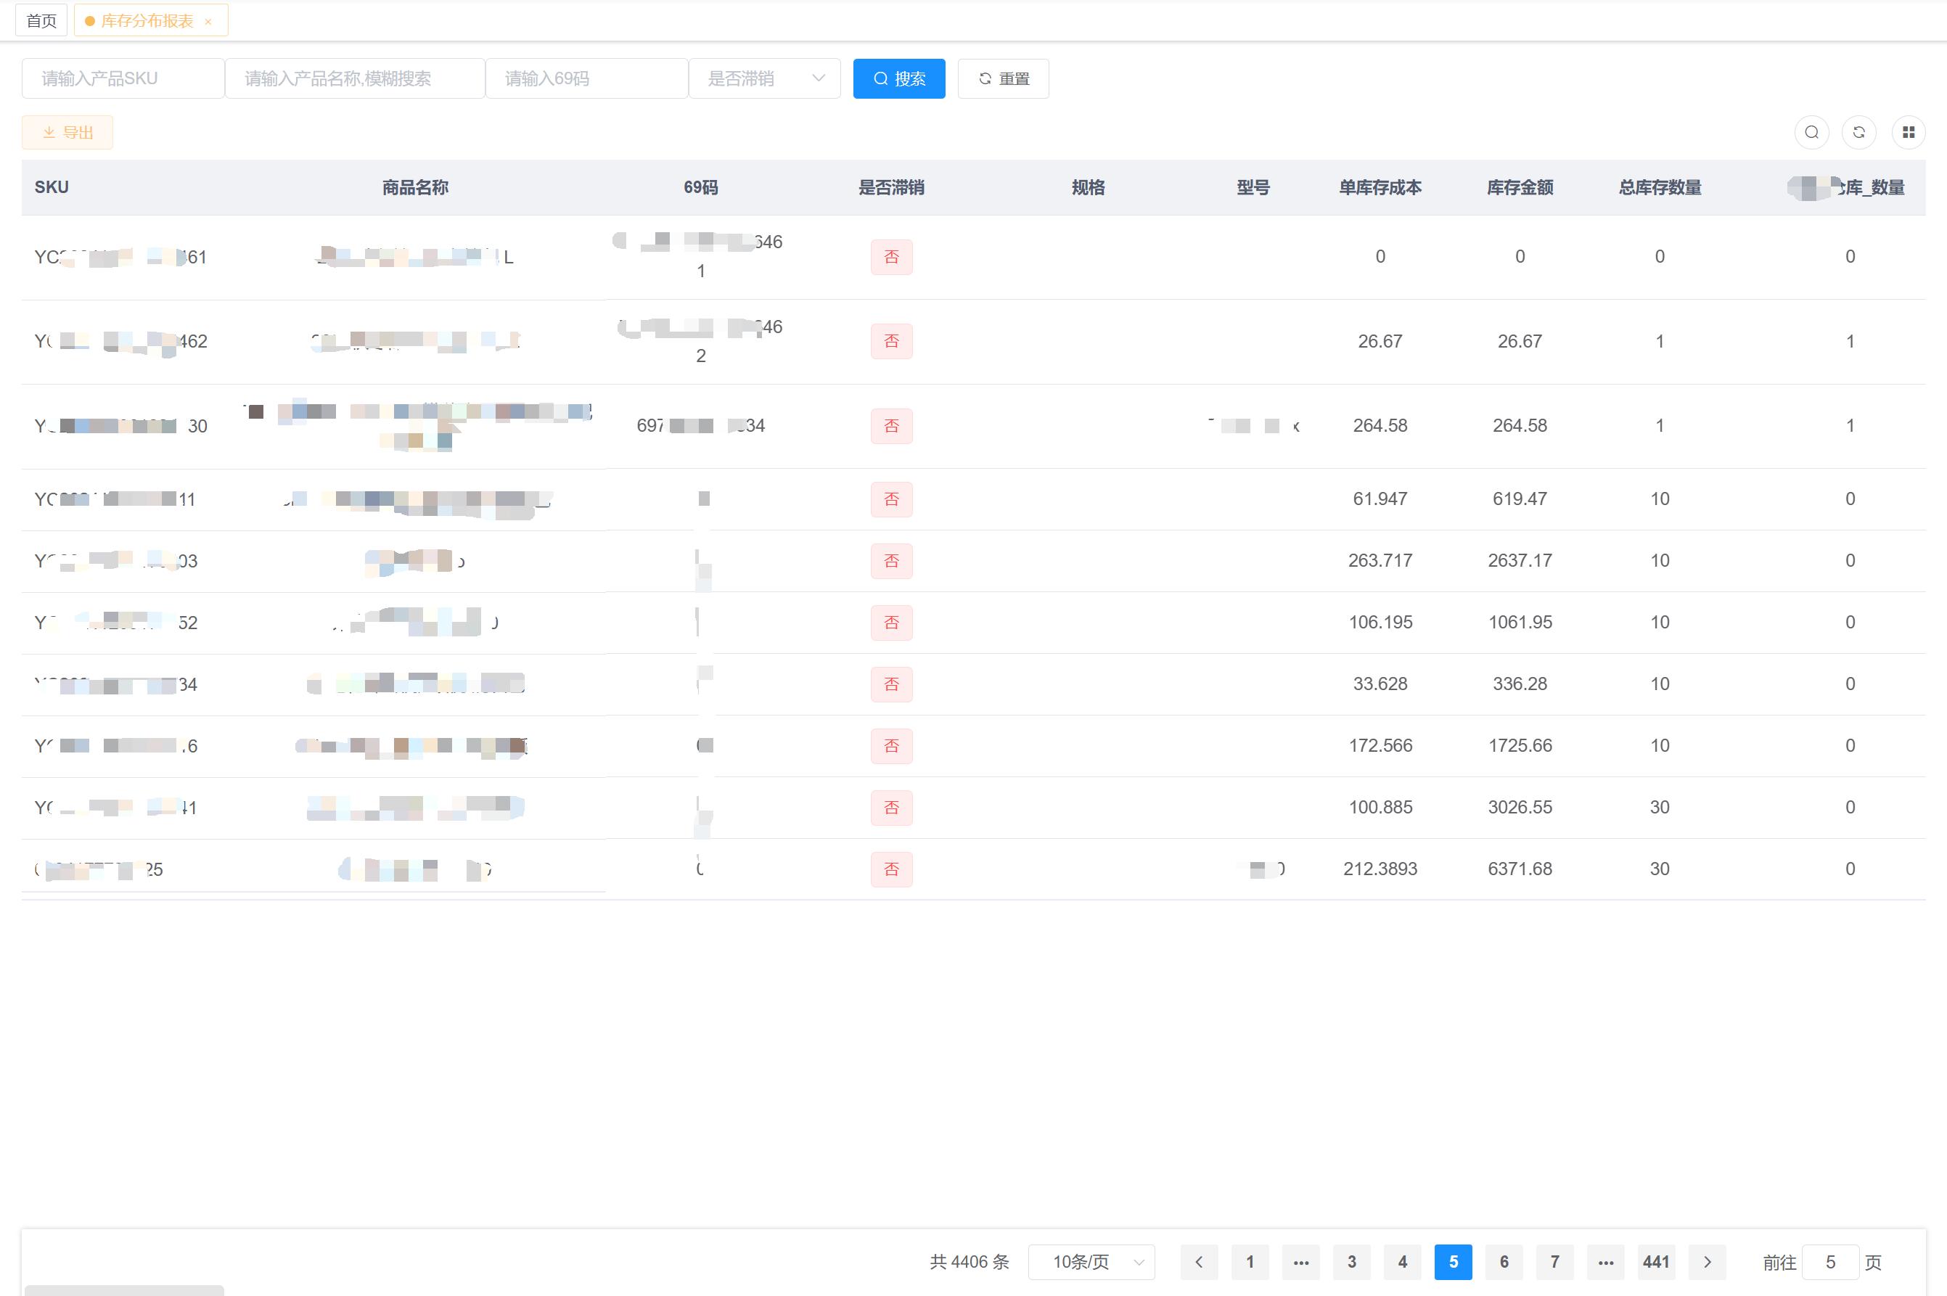1947x1296 pixels.
Task: Open the column display grid icon
Action: (1908, 132)
